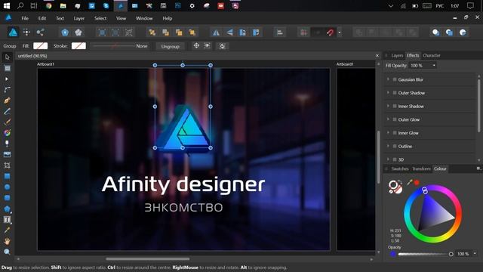Select the Colour Picker tool in left toolbar
The height and width of the screenshot is (272, 483).
click(x=7, y=230)
